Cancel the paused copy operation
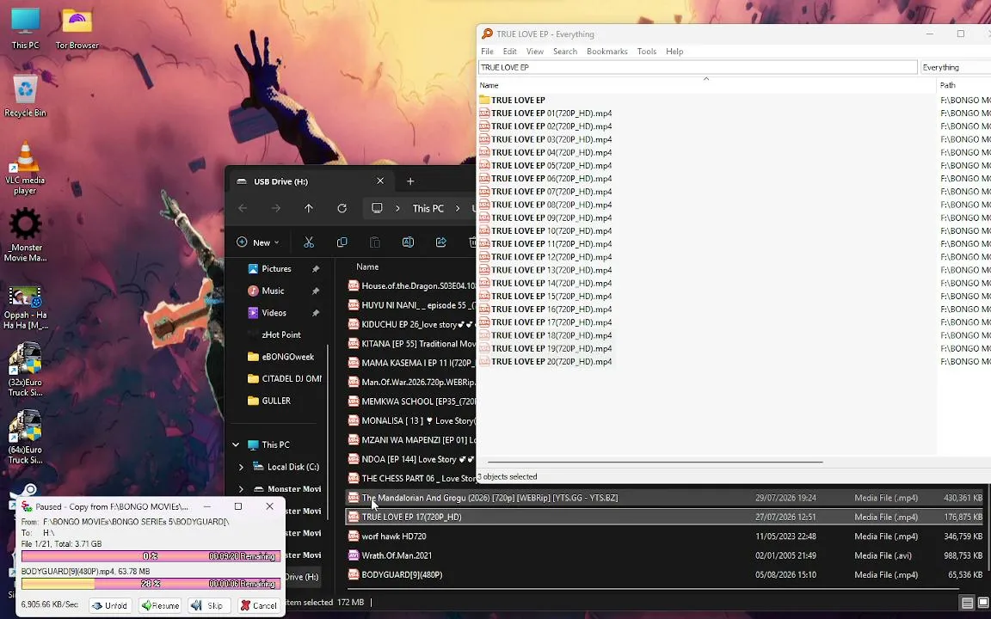 coord(258,605)
